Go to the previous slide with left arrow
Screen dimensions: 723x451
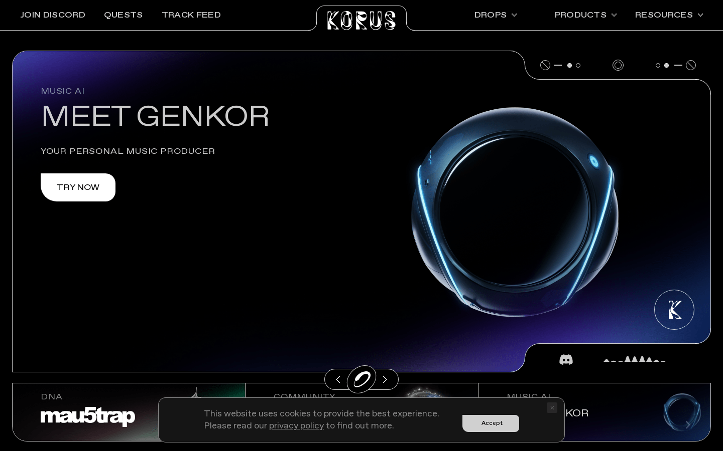[x=338, y=379]
